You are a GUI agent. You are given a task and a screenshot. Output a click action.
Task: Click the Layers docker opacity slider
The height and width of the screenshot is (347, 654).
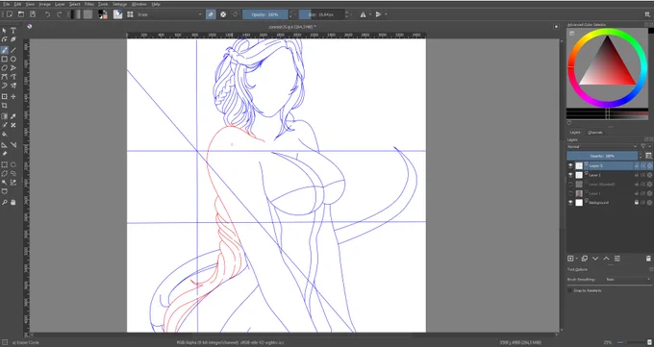(602, 156)
